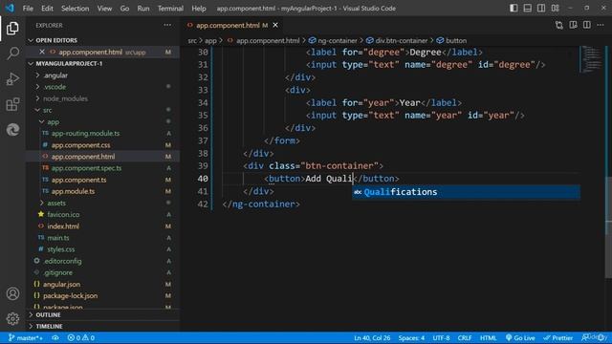Close the app.component.html editor tab

pyautogui.click(x=275, y=25)
